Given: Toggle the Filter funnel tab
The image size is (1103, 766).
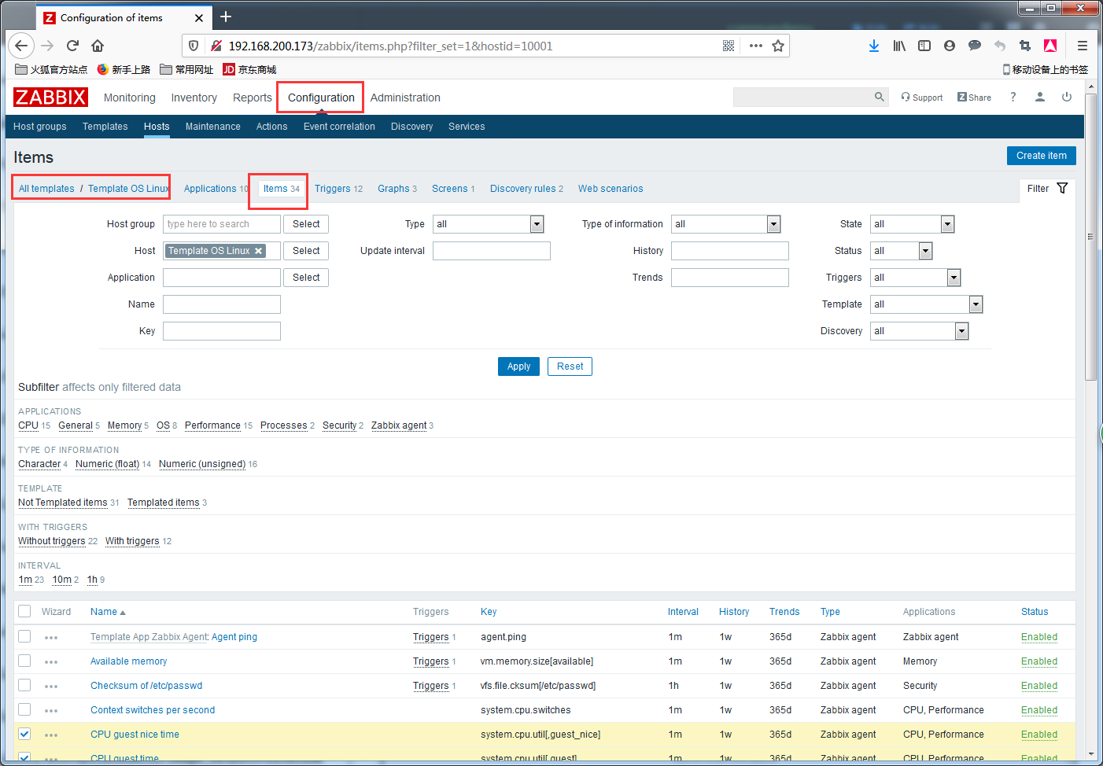Looking at the screenshot, I should (x=1047, y=189).
